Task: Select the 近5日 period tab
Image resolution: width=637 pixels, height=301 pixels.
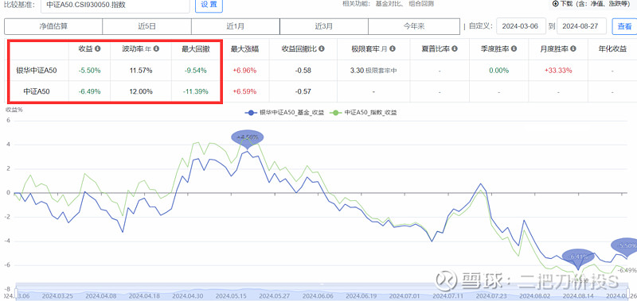Action: coord(147,26)
